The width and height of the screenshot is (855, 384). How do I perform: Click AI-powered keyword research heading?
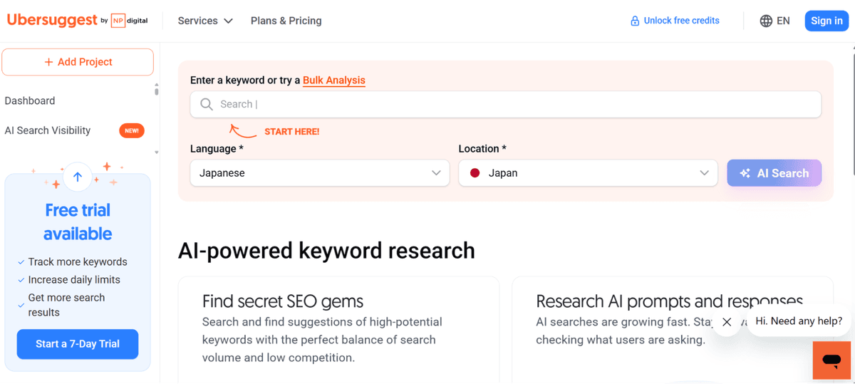[x=326, y=251]
